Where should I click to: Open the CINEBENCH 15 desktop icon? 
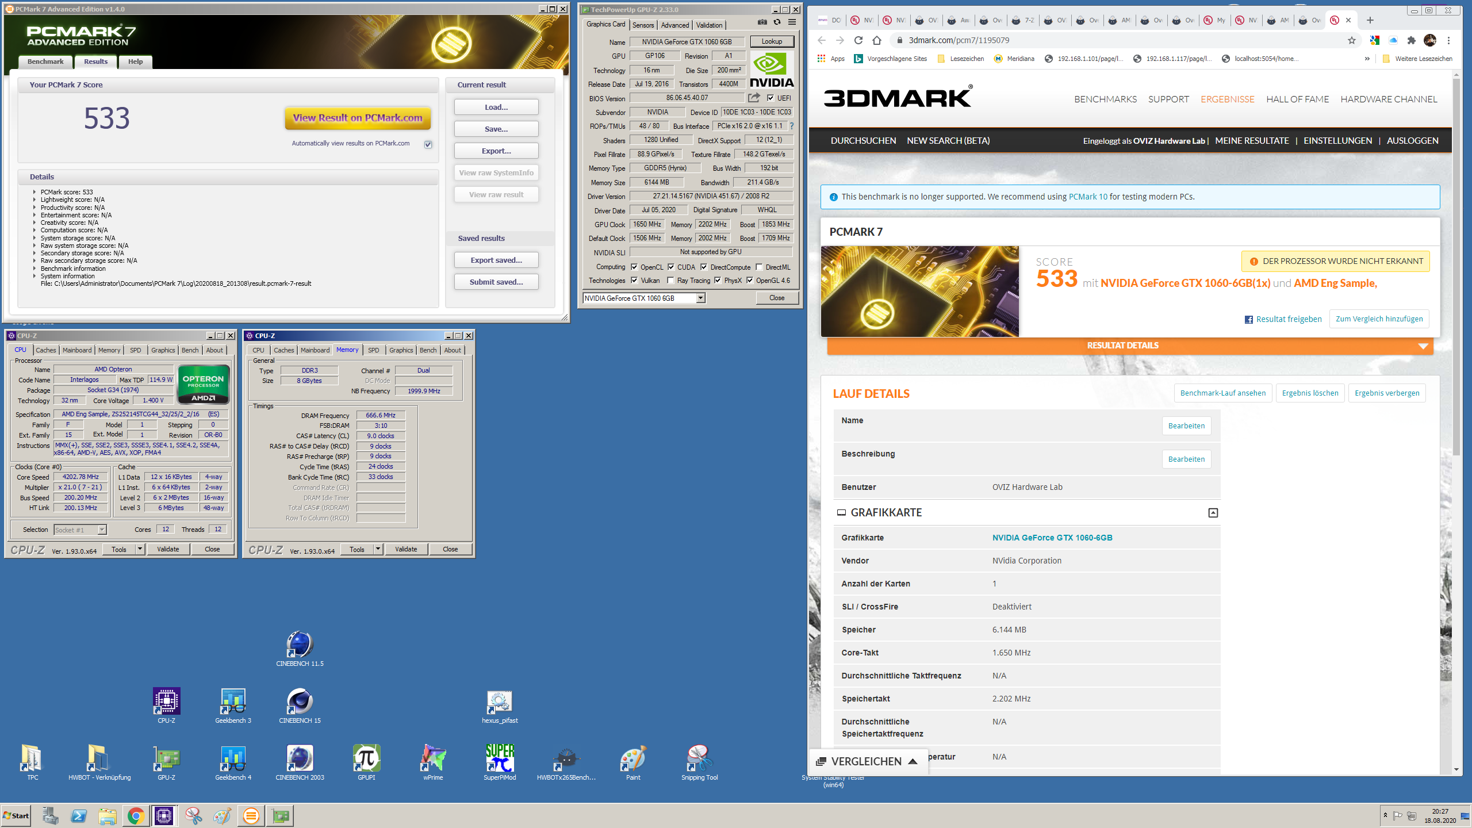pyautogui.click(x=300, y=706)
